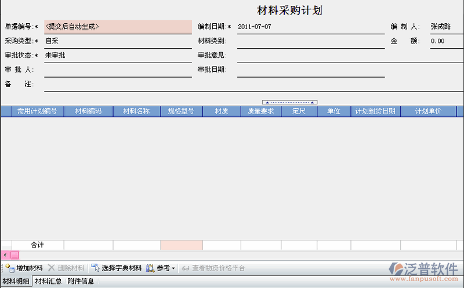464x288 pixels.
Task: Click the pink highlighted cell in the 合计 row
Action: point(182,245)
